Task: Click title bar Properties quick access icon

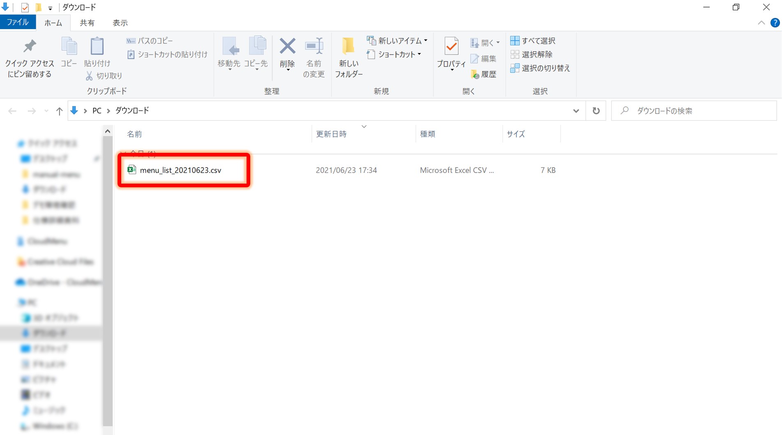Action: (25, 7)
